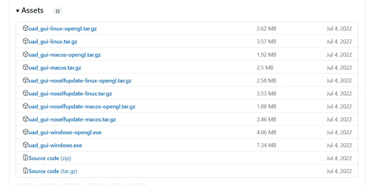Click the 2.5 MB size value

click(x=265, y=68)
